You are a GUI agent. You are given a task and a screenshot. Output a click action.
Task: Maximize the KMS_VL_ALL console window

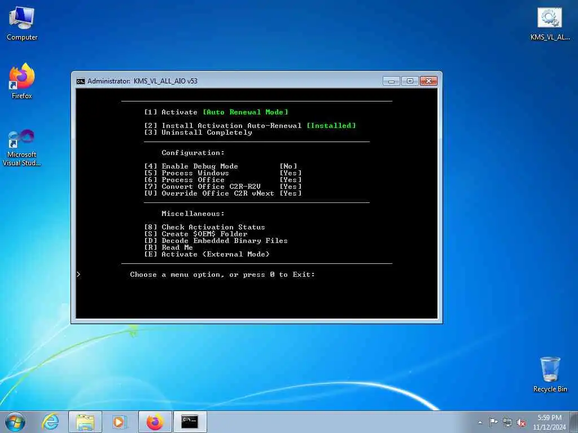pos(410,81)
